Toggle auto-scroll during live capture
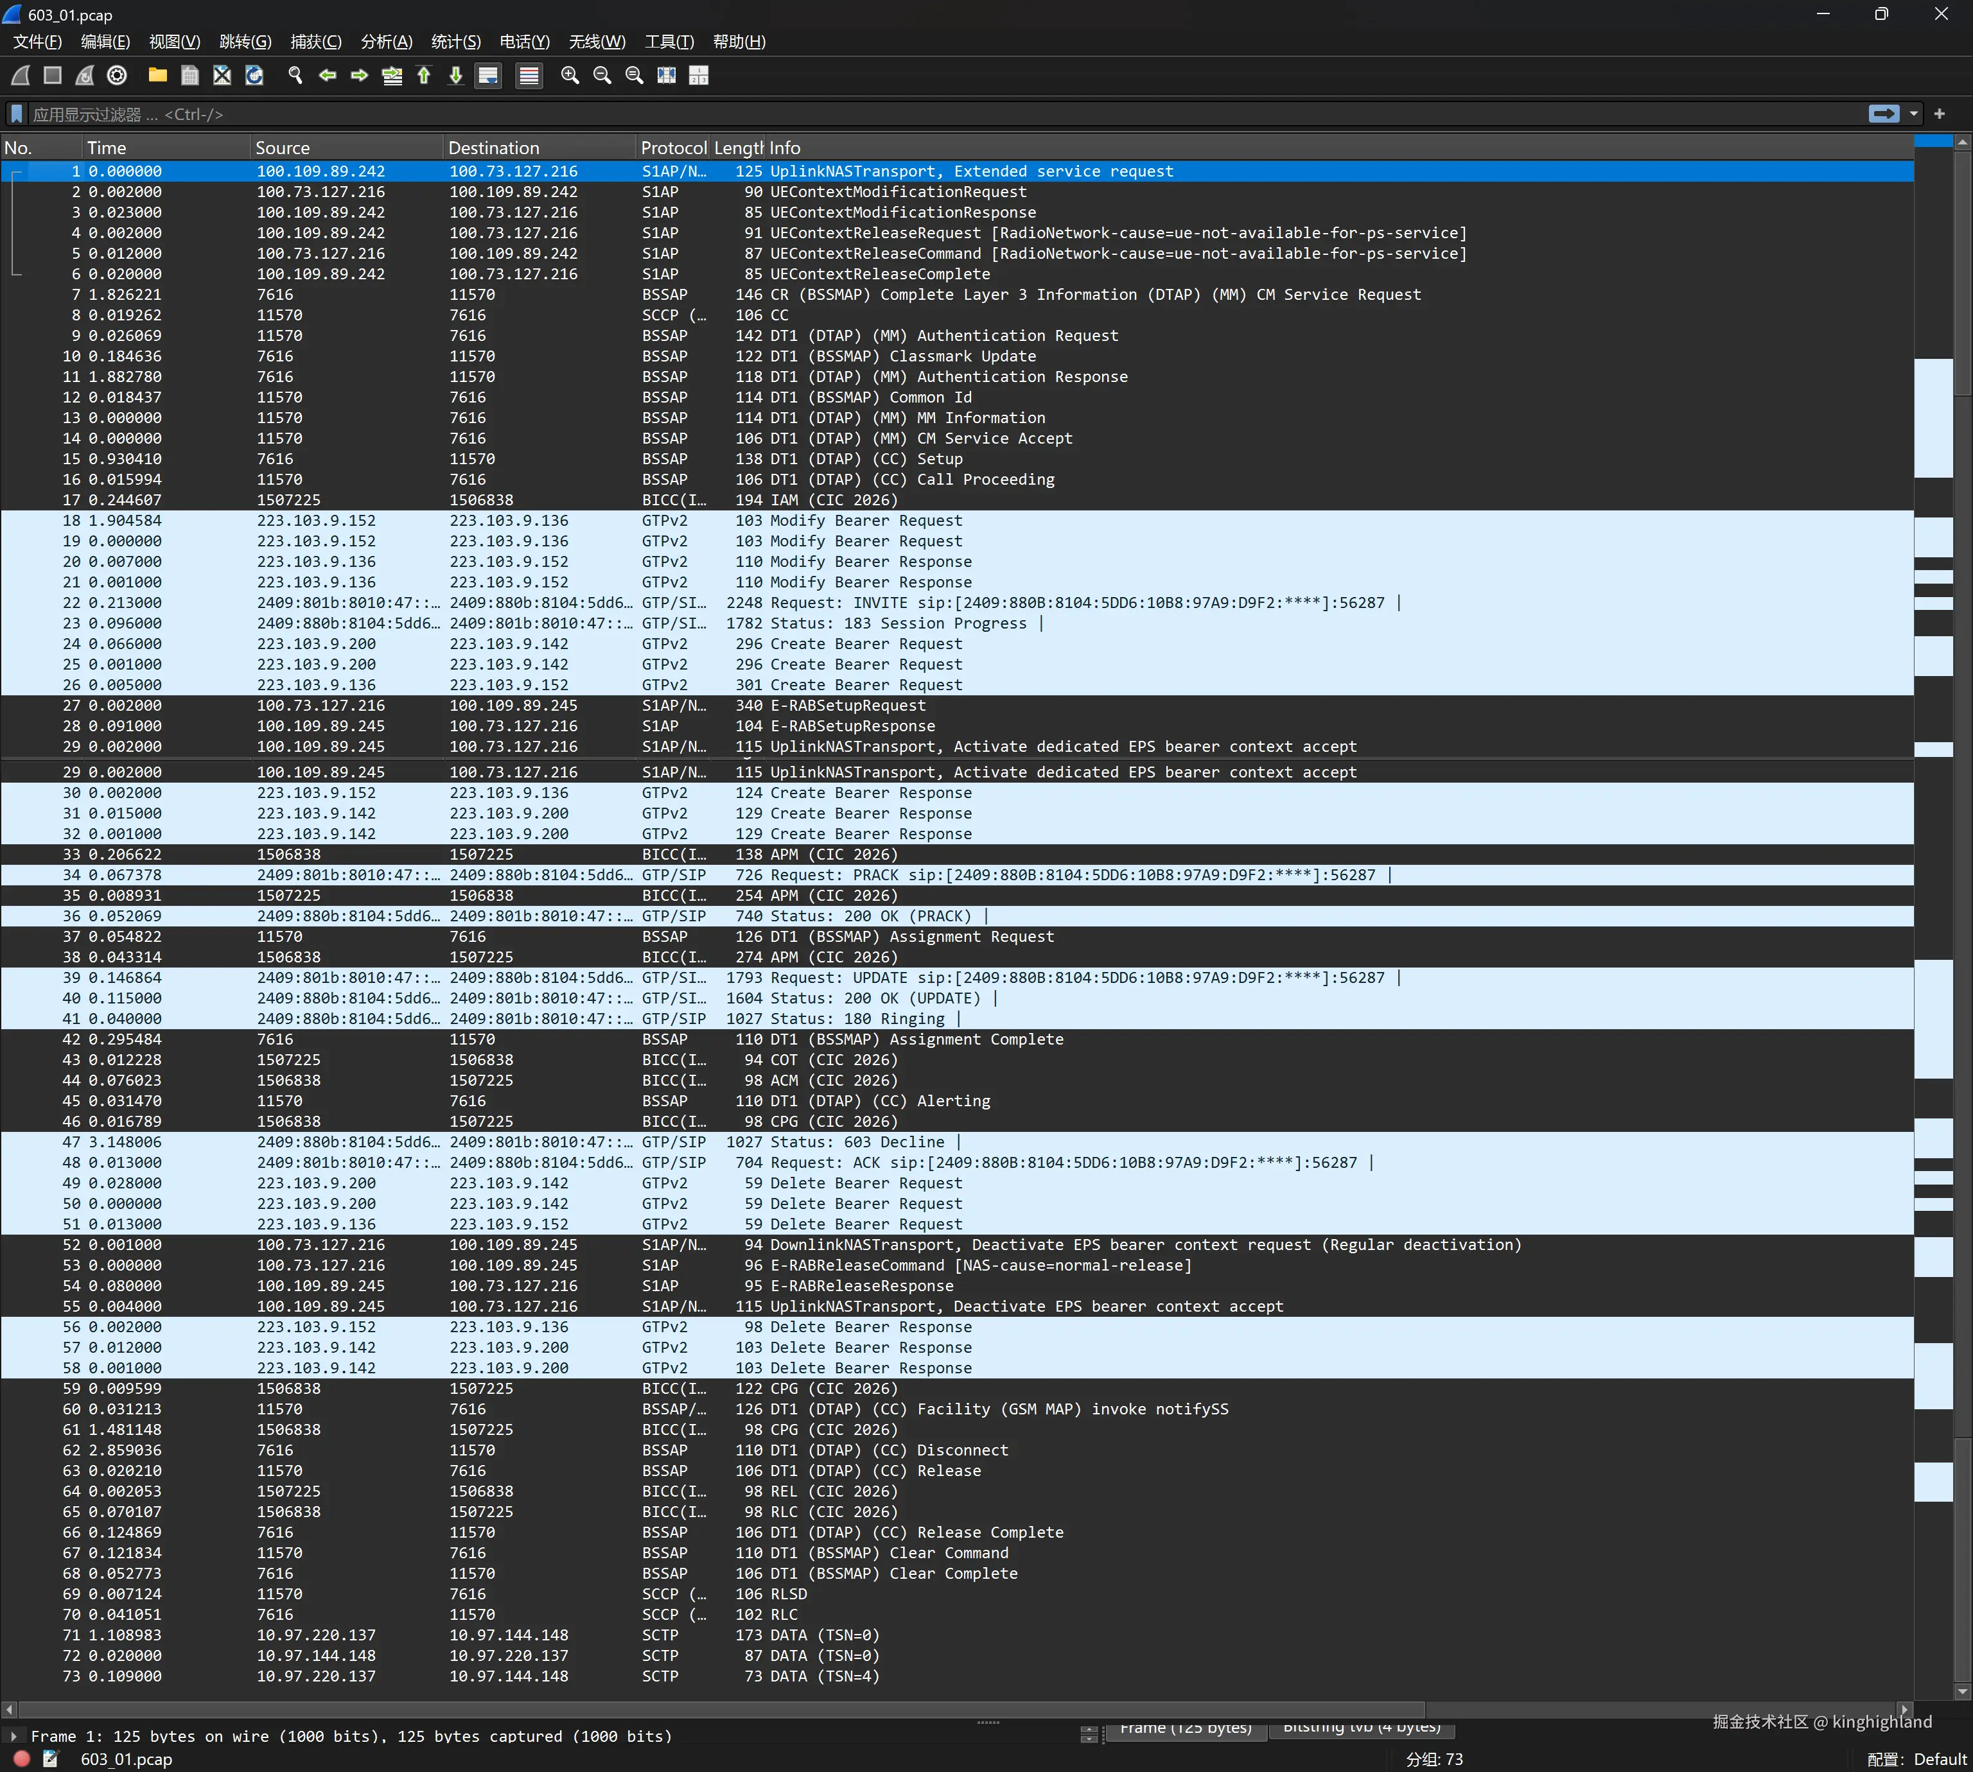1973x1772 pixels. click(x=489, y=76)
